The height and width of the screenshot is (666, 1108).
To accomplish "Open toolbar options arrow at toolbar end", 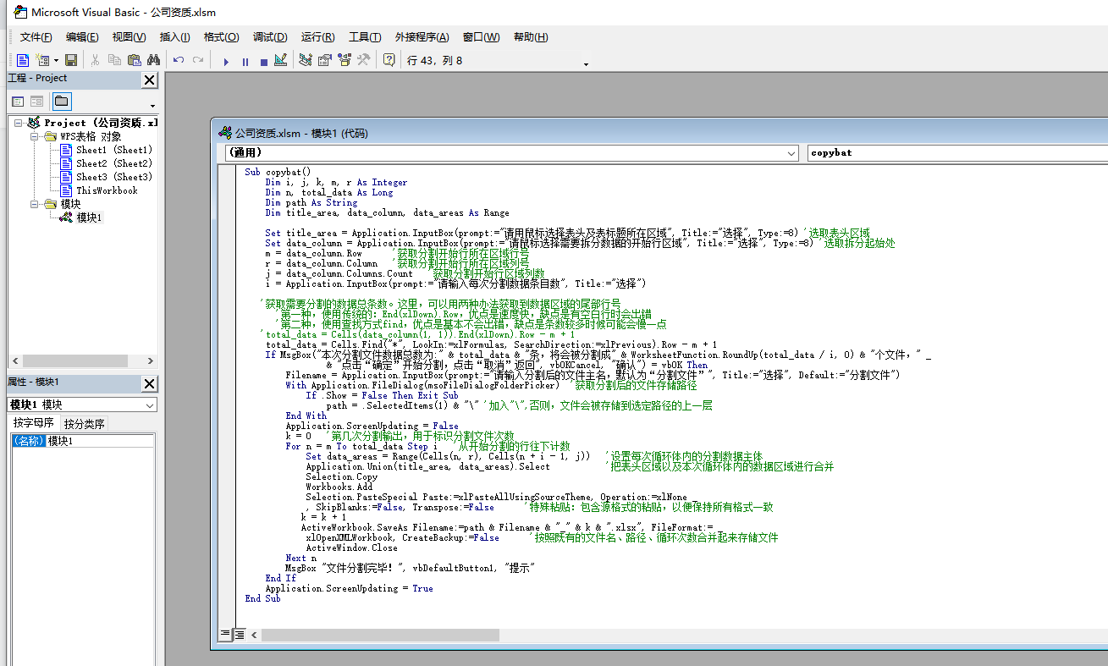I will [x=586, y=64].
